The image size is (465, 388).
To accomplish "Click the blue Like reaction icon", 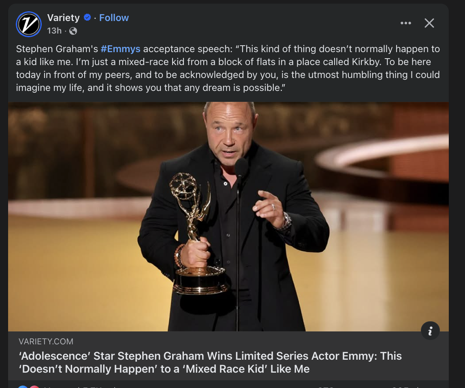I will [23, 386].
